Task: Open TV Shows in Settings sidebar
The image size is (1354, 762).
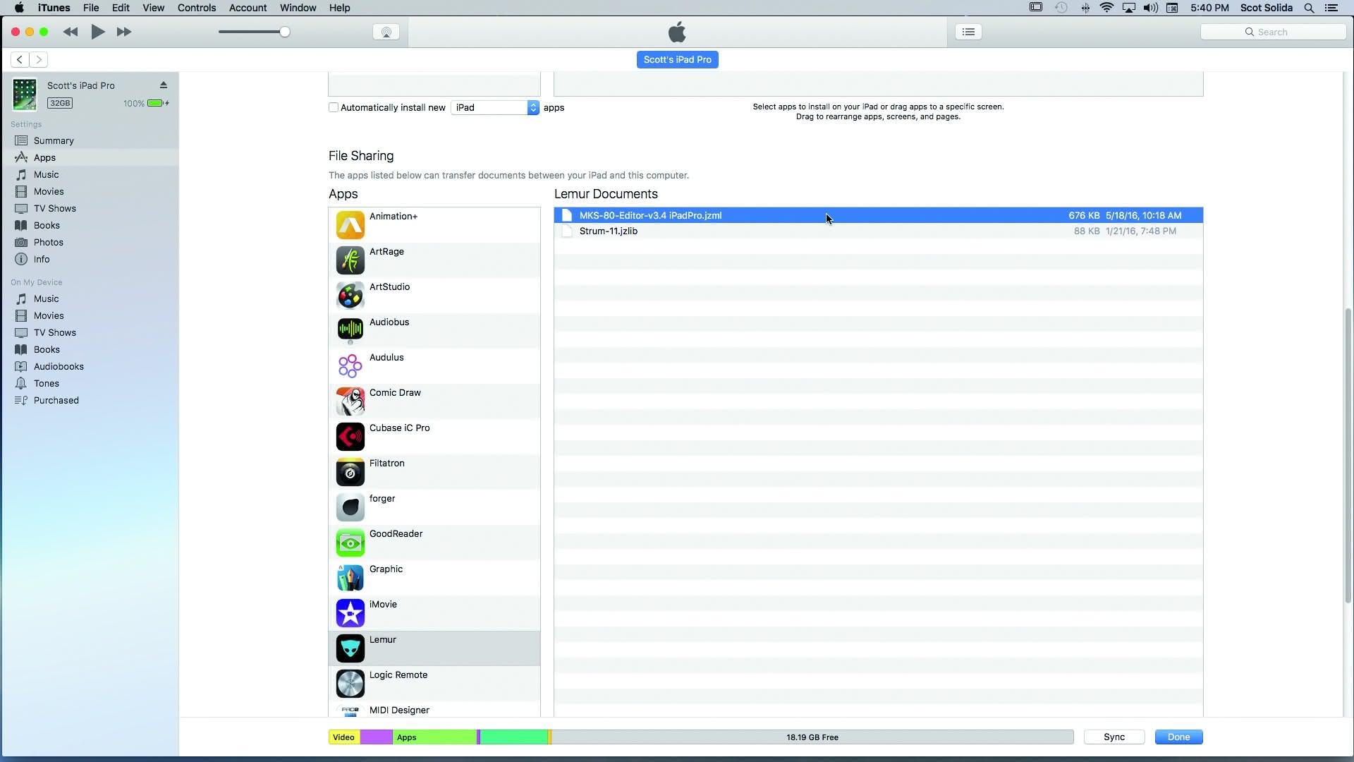Action: coord(90,208)
